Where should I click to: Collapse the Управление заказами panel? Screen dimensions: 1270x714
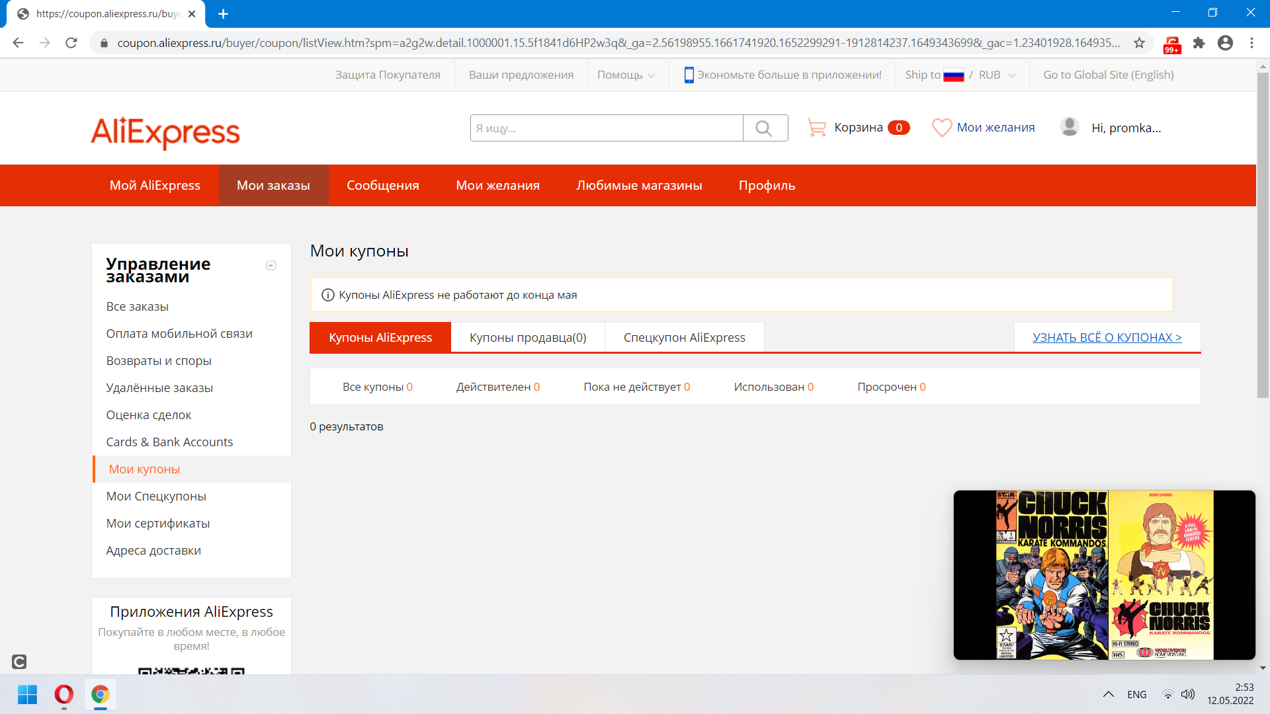(271, 266)
